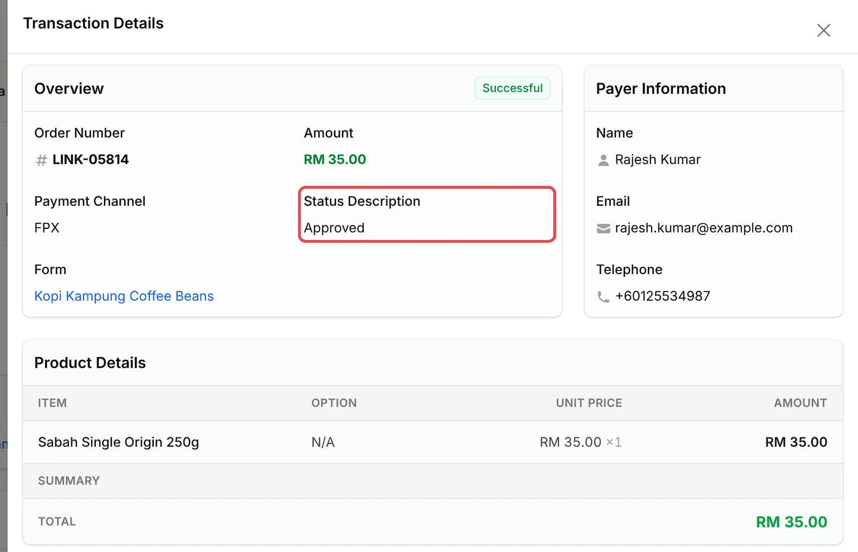Click the AMOUNT column header
This screenshot has height=552, width=858.
tap(800, 403)
